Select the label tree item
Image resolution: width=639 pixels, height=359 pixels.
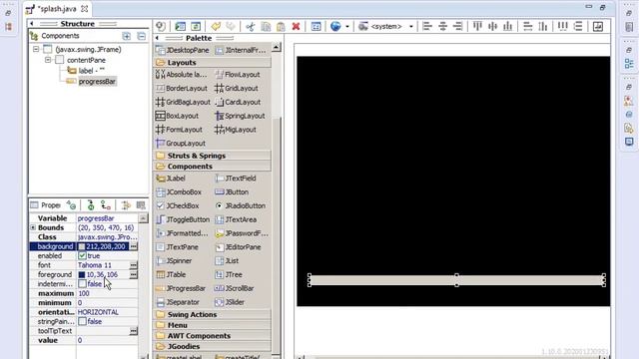[x=91, y=71]
